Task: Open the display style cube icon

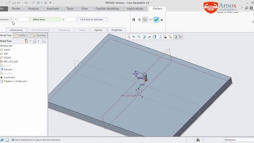Action: 154,37
